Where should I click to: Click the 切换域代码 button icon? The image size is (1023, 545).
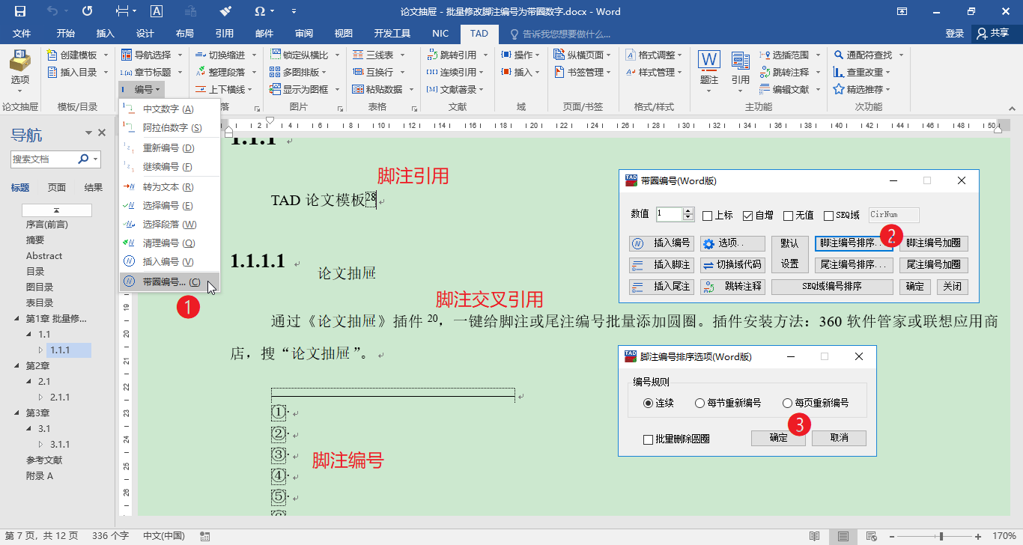(708, 265)
